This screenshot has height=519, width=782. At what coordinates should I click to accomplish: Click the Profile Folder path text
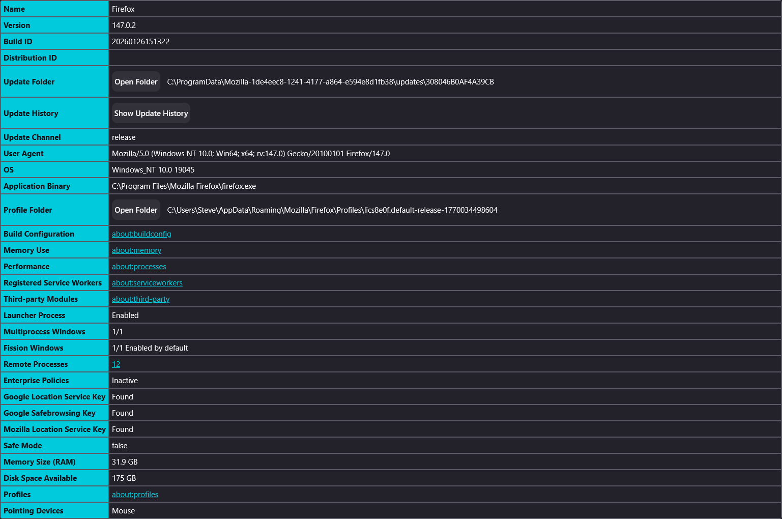point(332,210)
